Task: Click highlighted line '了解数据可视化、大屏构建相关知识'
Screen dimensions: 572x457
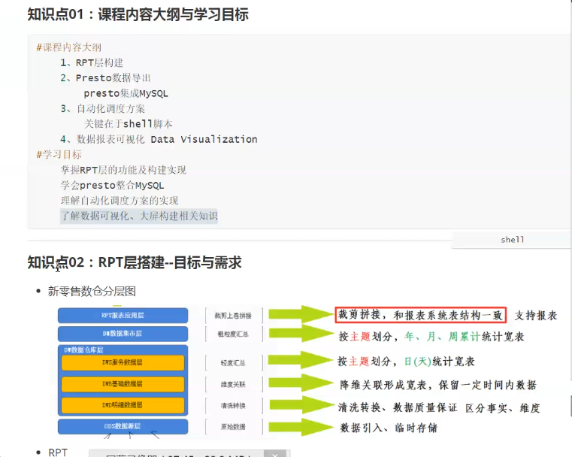Action: [x=139, y=216]
